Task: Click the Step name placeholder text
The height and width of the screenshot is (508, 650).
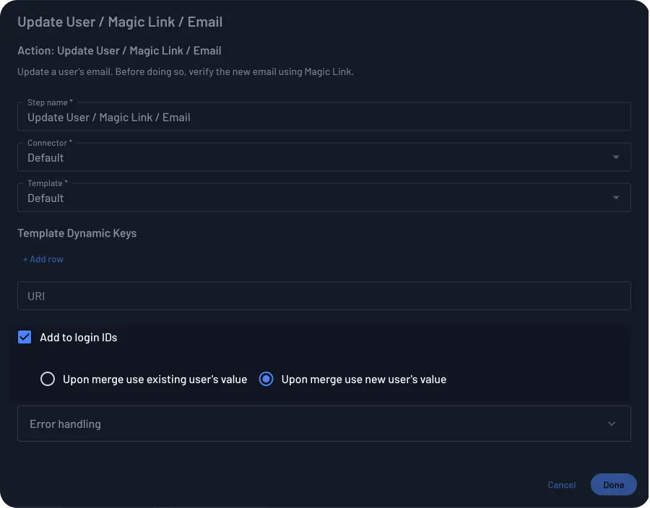Action: coord(108,117)
